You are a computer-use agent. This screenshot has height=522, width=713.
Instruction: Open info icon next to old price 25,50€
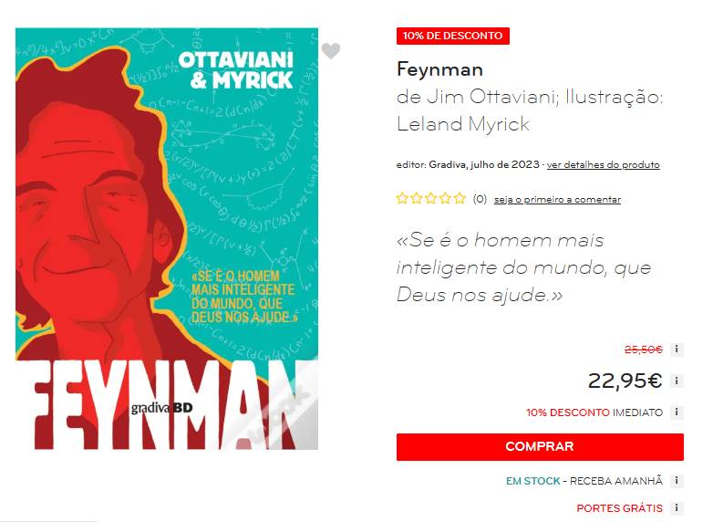click(x=677, y=349)
